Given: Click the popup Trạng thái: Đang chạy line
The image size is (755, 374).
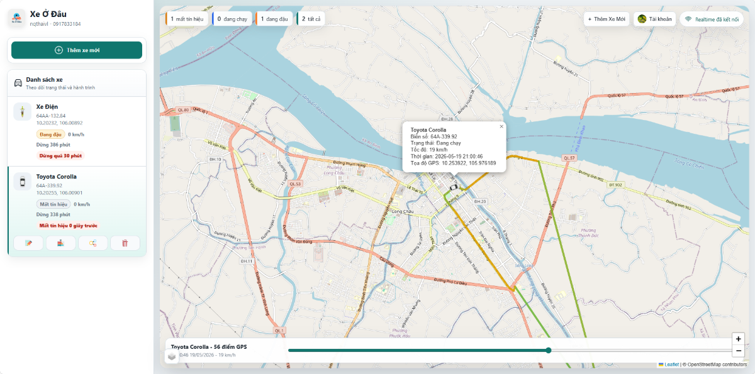Looking at the screenshot, I should point(435,143).
